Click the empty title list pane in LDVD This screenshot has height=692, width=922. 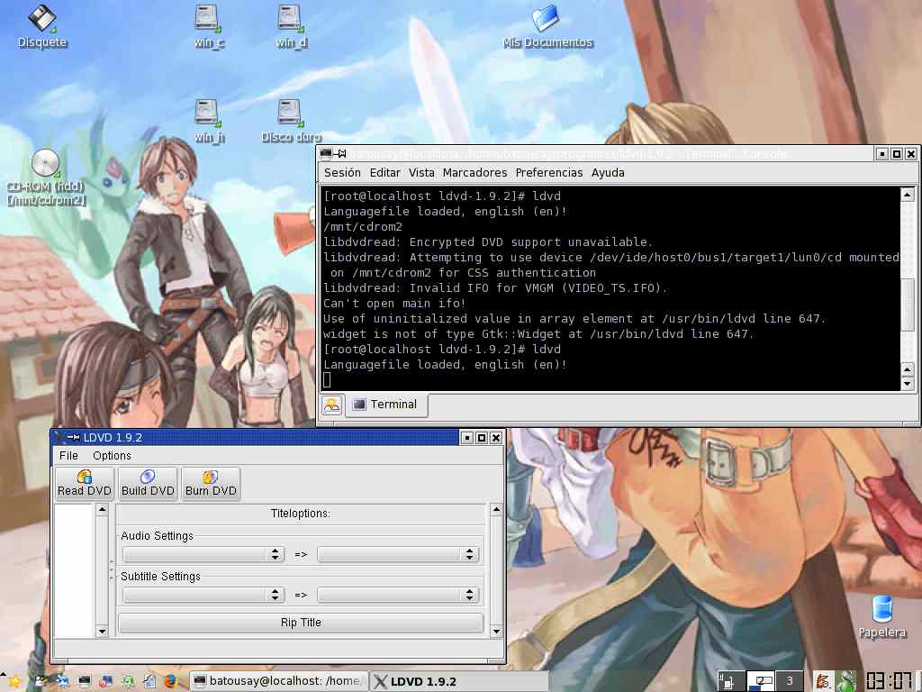(x=76, y=570)
